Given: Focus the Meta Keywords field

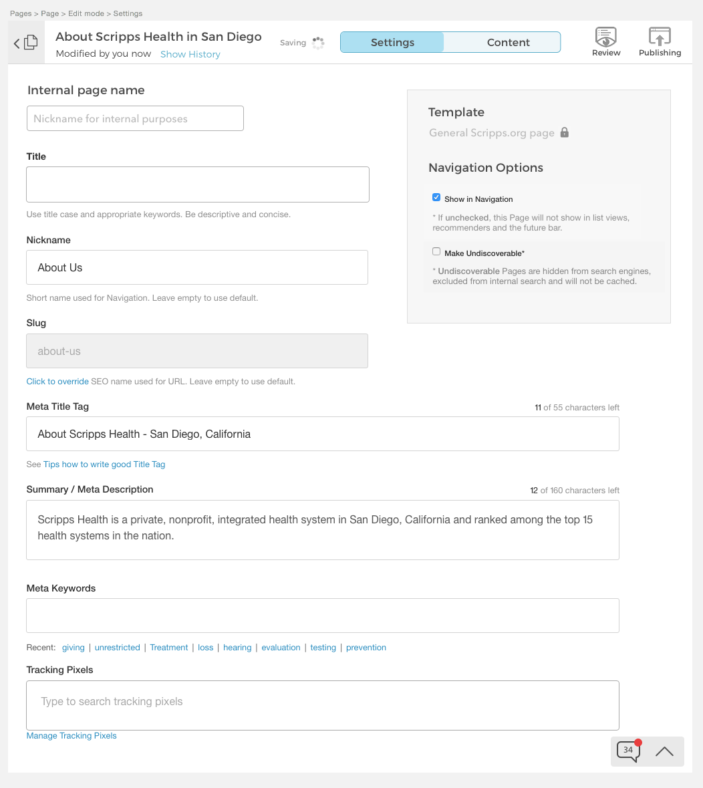Looking at the screenshot, I should tap(323, 616).
